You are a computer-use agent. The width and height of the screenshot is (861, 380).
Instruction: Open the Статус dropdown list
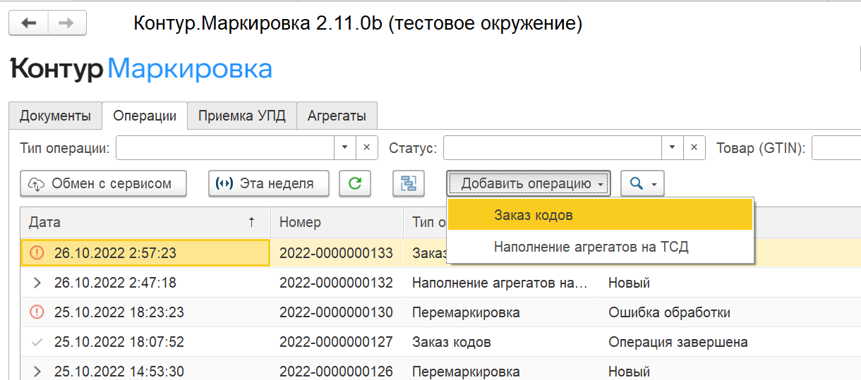(672, 148)
